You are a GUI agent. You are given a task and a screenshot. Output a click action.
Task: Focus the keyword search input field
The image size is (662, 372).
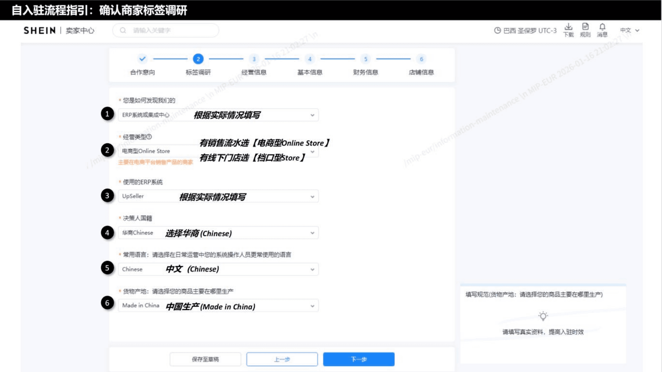point(165,30)
